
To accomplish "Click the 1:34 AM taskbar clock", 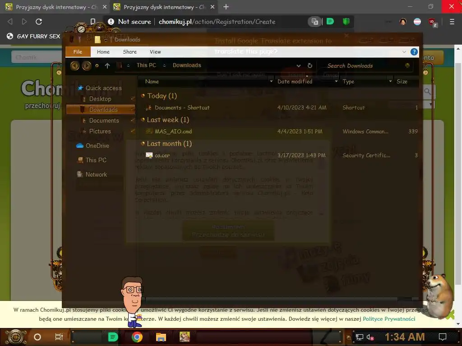I will [x=405, y=337].
